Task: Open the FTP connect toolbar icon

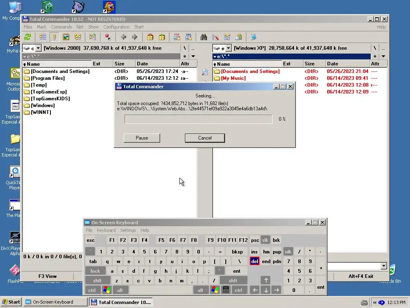Action: pyautogui.click(x=177, y=37)
